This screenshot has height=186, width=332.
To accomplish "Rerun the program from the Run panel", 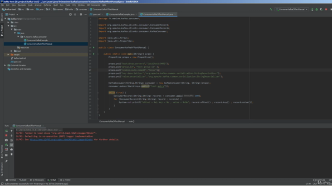I will [x=6, y=131].
